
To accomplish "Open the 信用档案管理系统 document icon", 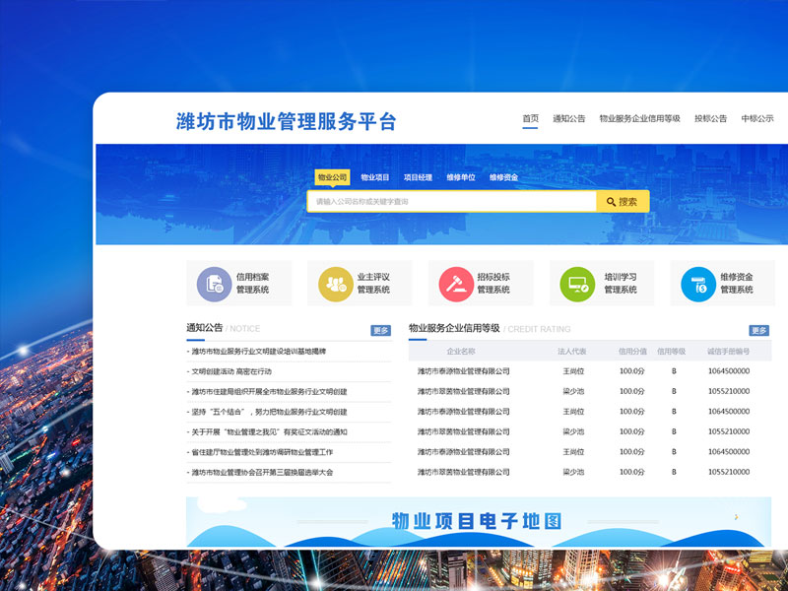I will (214, 284).
